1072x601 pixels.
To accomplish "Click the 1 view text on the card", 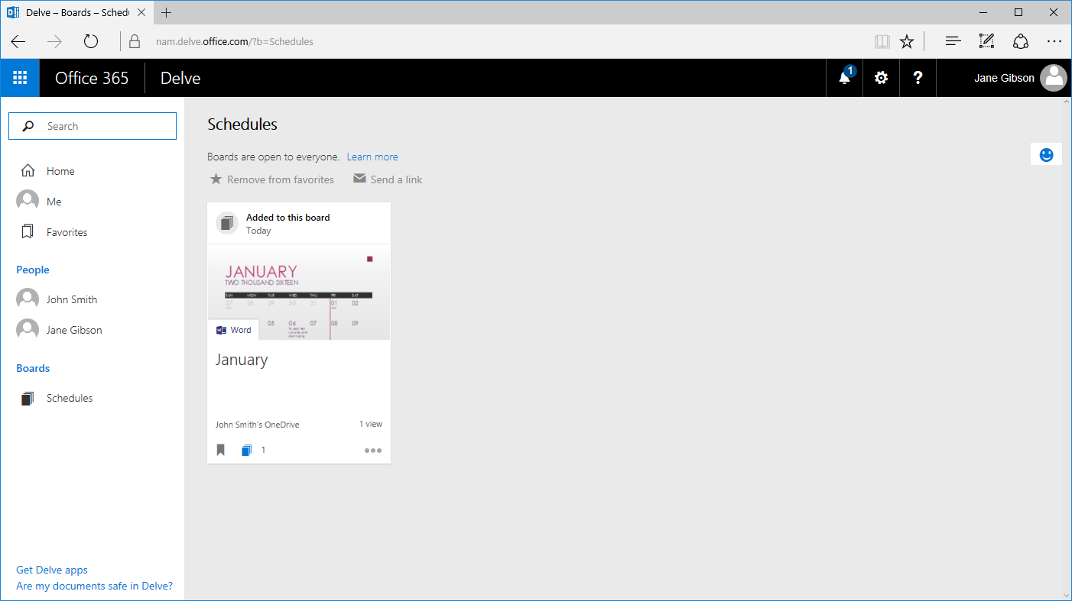I will (371, 424).
